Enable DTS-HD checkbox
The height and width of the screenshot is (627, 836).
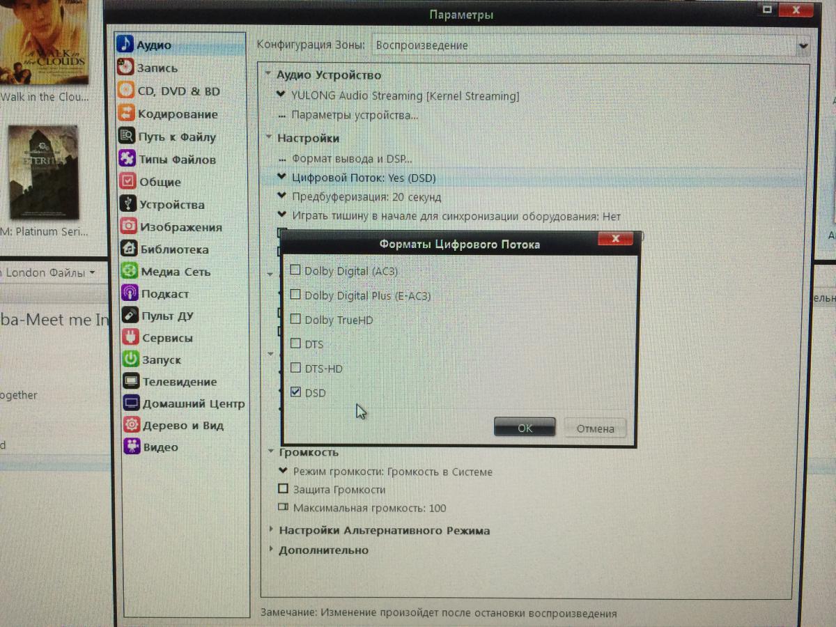295,368
